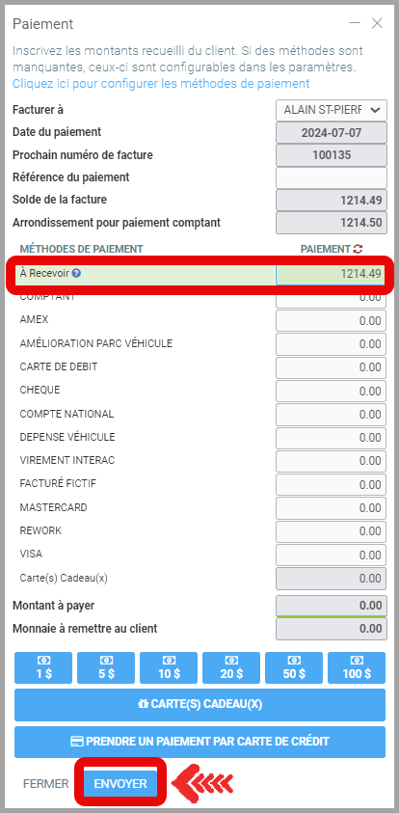Click the AMEX payment amount field
This screenshot has width=399, height=813.
(x=332, y=321)
